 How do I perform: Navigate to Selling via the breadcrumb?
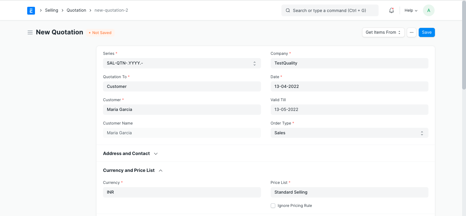pos(51,10)
